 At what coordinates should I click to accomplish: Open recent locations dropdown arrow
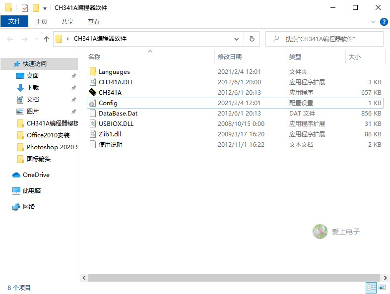tap(36, 39)
